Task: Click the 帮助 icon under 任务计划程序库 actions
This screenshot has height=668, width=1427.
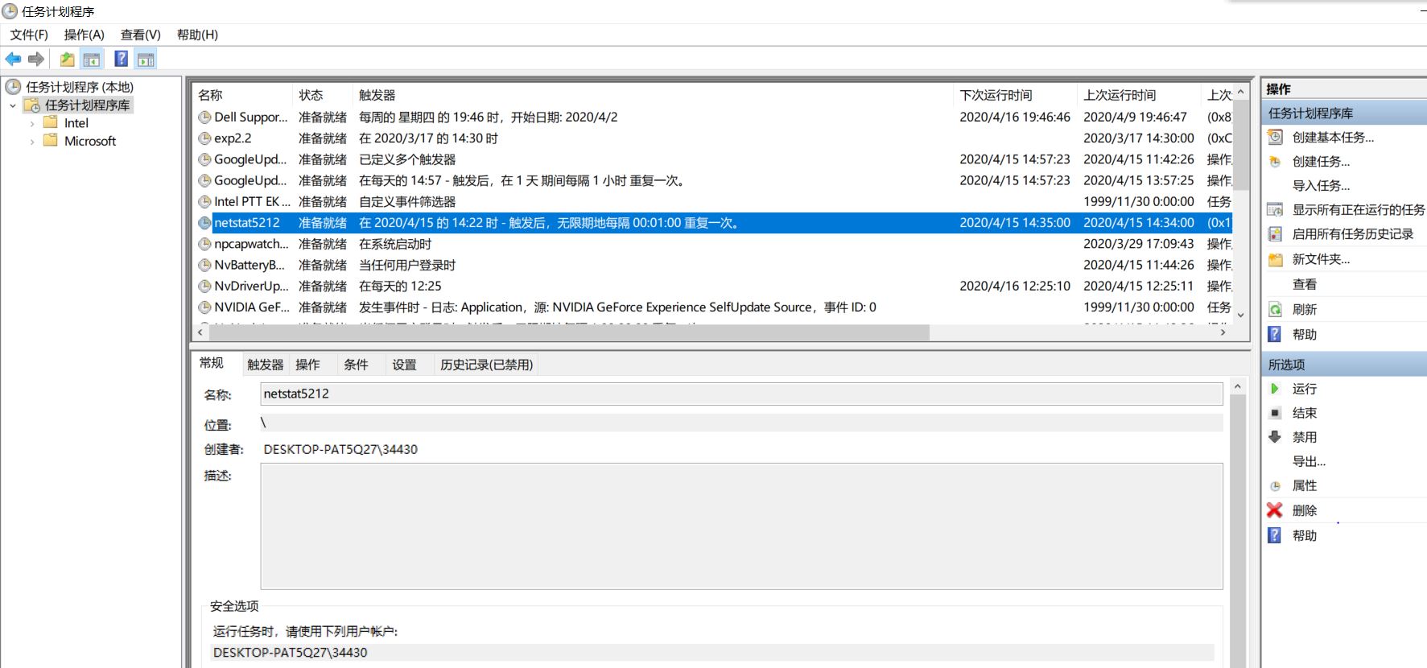Action: (1275, 334)
